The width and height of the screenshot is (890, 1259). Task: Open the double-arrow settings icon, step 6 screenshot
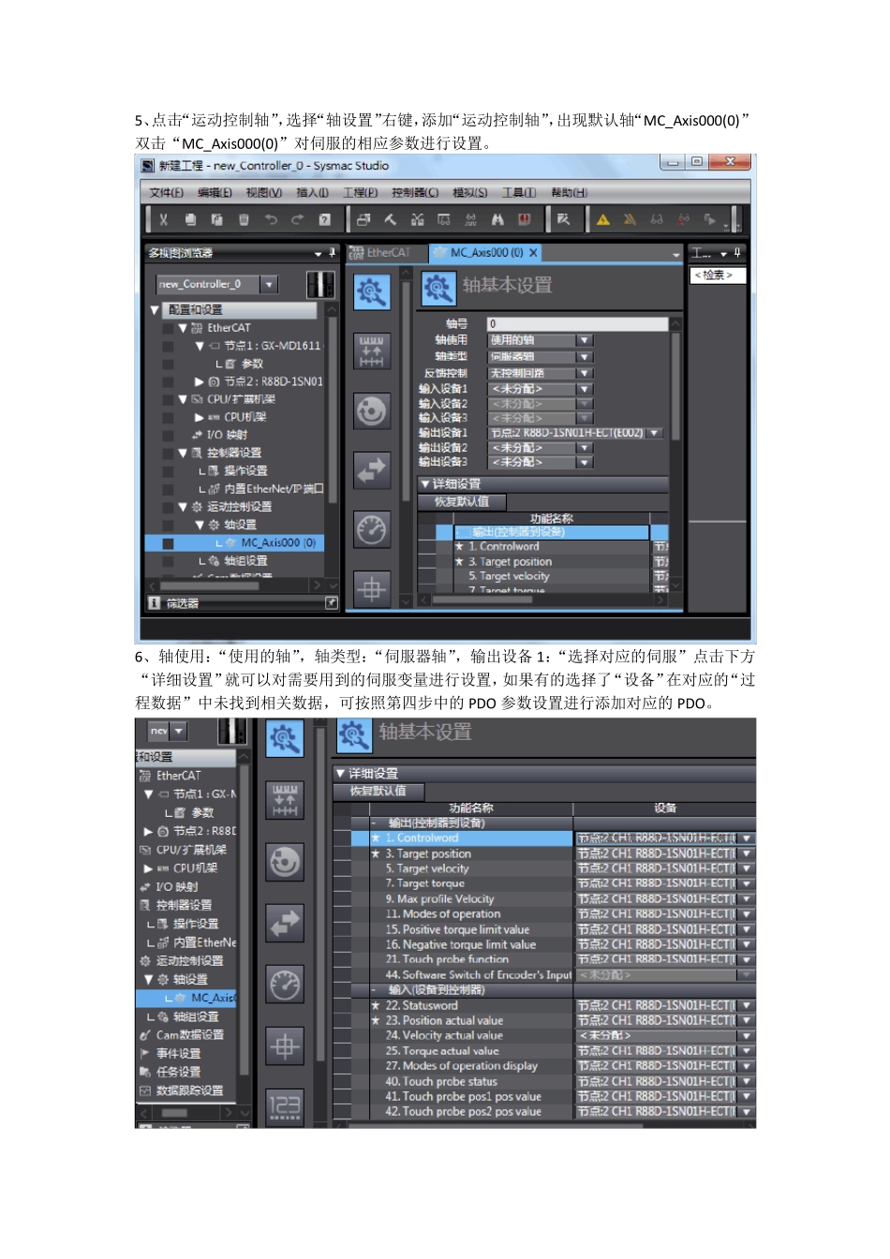tap(285, 923)
